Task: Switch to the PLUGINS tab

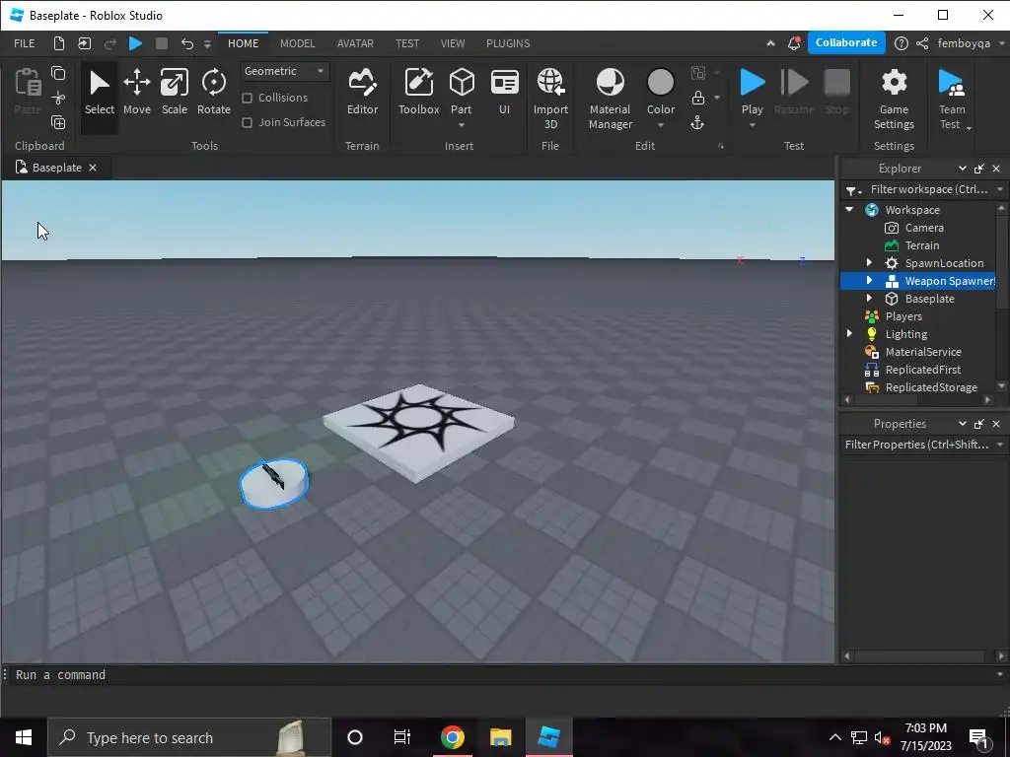Action: point(508,43)
